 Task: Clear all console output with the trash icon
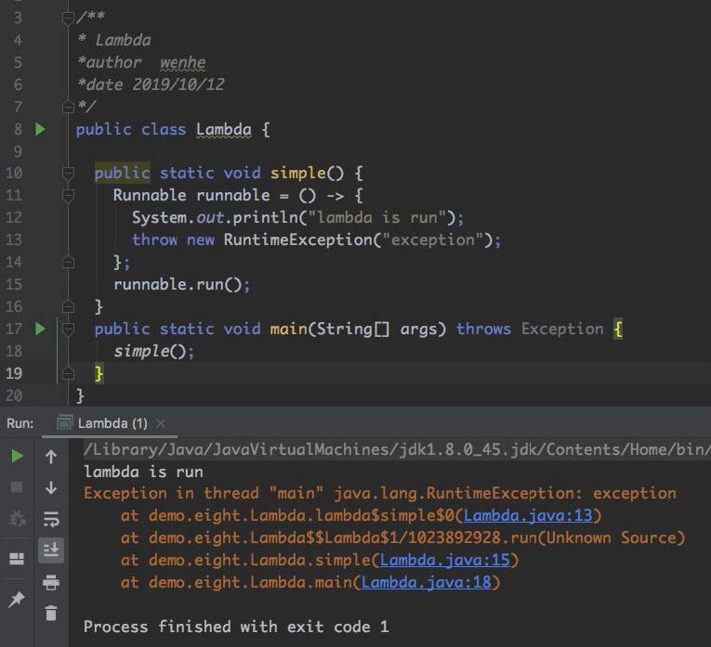[51, 613]
